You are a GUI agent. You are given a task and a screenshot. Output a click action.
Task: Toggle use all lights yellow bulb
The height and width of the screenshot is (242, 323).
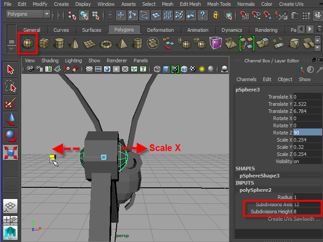(x=202, y=69)
